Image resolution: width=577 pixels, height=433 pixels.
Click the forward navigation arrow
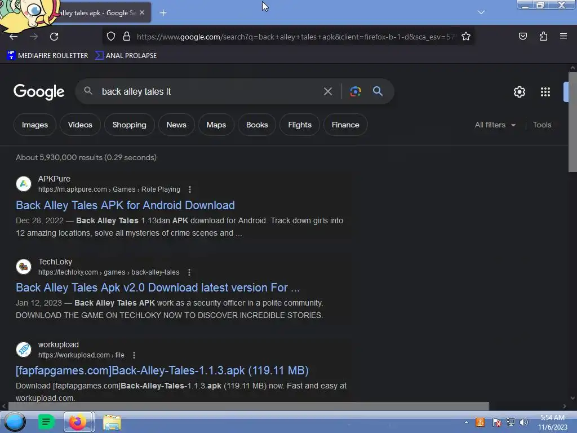[34, 37]
